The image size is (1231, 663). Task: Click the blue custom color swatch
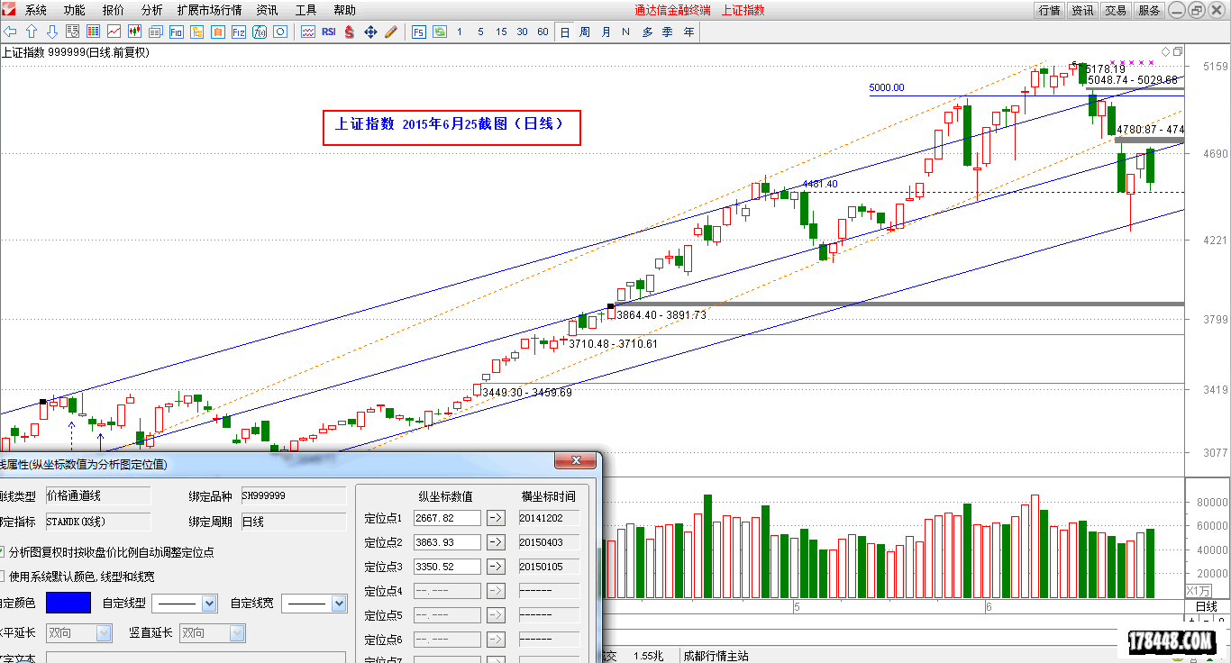pos(68,603)
